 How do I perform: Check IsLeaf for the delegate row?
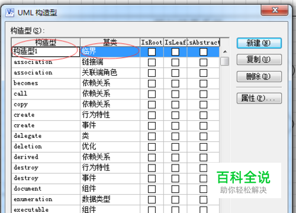coord(175,136)
